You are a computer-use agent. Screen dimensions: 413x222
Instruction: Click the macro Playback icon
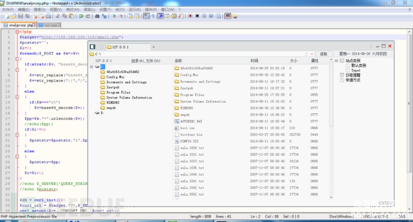[204, 16]
